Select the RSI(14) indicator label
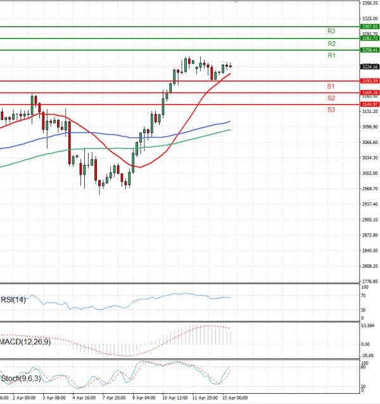 (13, 299)
